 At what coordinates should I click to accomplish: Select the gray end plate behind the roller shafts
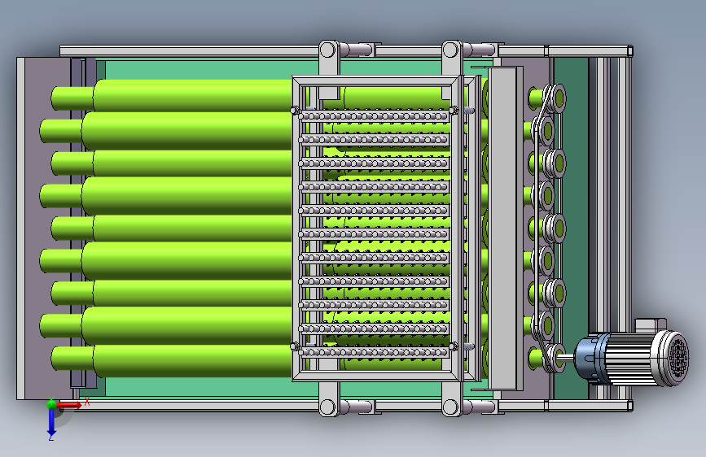pos(43,228)
